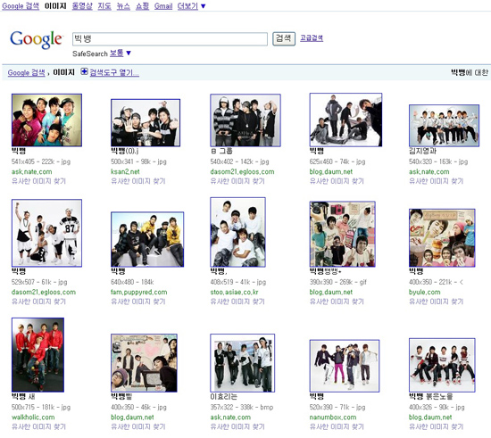Click the 빅뱅(0).j result title
This screenshot has height=438, width=491.
point(125,151)
